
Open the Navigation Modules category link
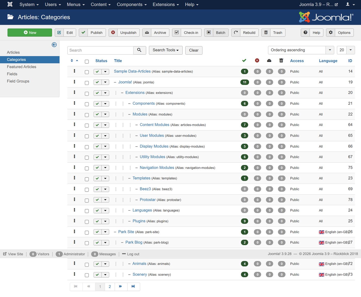point(157,168)
